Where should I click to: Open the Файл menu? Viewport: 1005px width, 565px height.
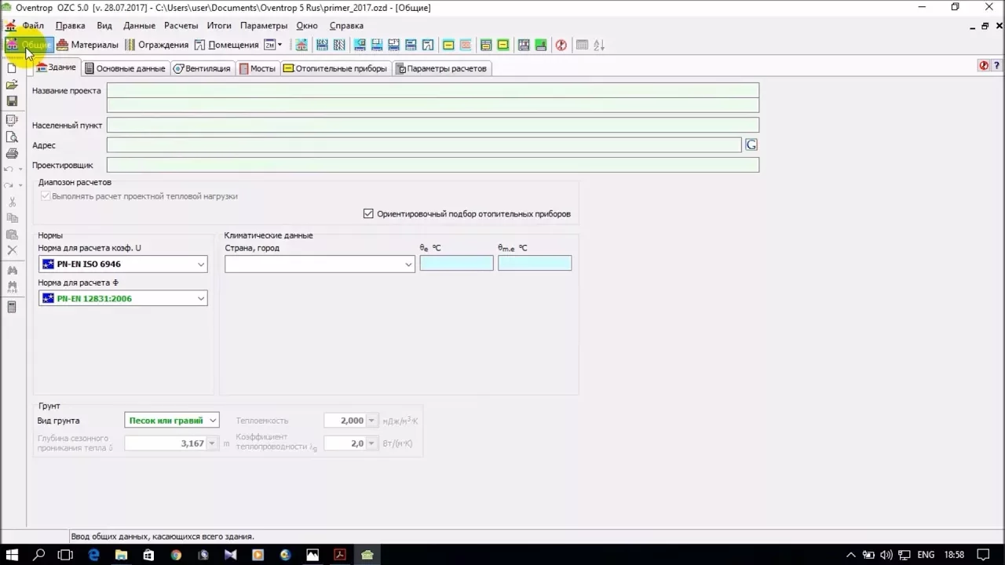pyautogui.click(x=33, y=25)
